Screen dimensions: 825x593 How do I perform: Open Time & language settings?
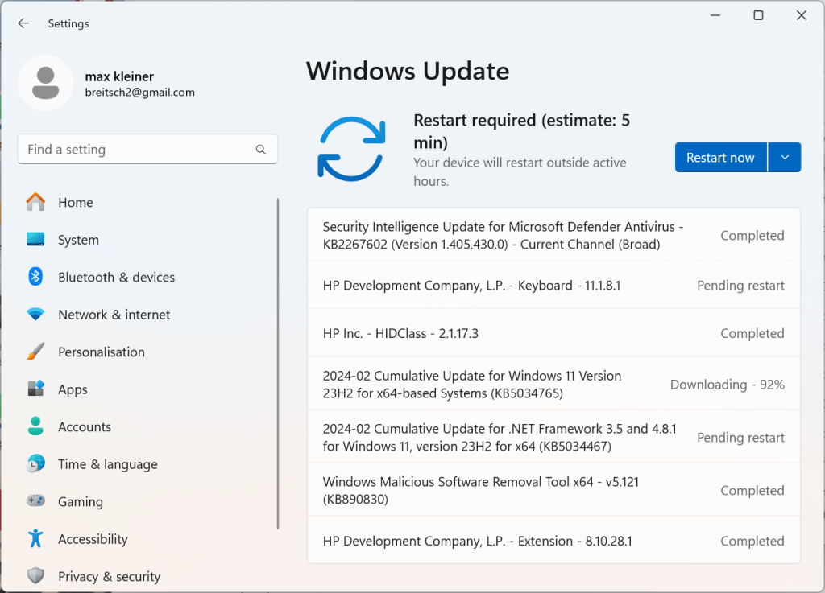[107, 464]
